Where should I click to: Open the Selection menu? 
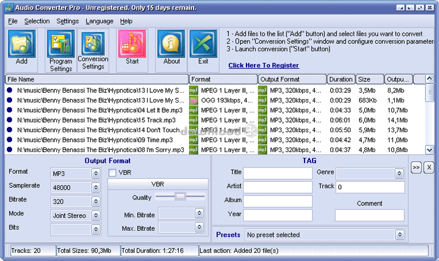coord(37,21)
